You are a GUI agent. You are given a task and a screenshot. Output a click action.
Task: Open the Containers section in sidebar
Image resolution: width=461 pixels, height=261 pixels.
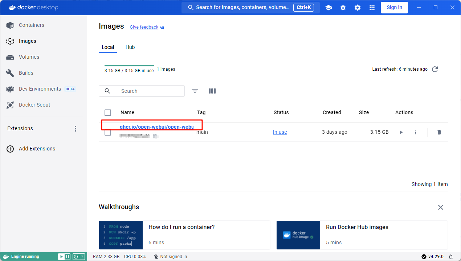tap(32, 25)
